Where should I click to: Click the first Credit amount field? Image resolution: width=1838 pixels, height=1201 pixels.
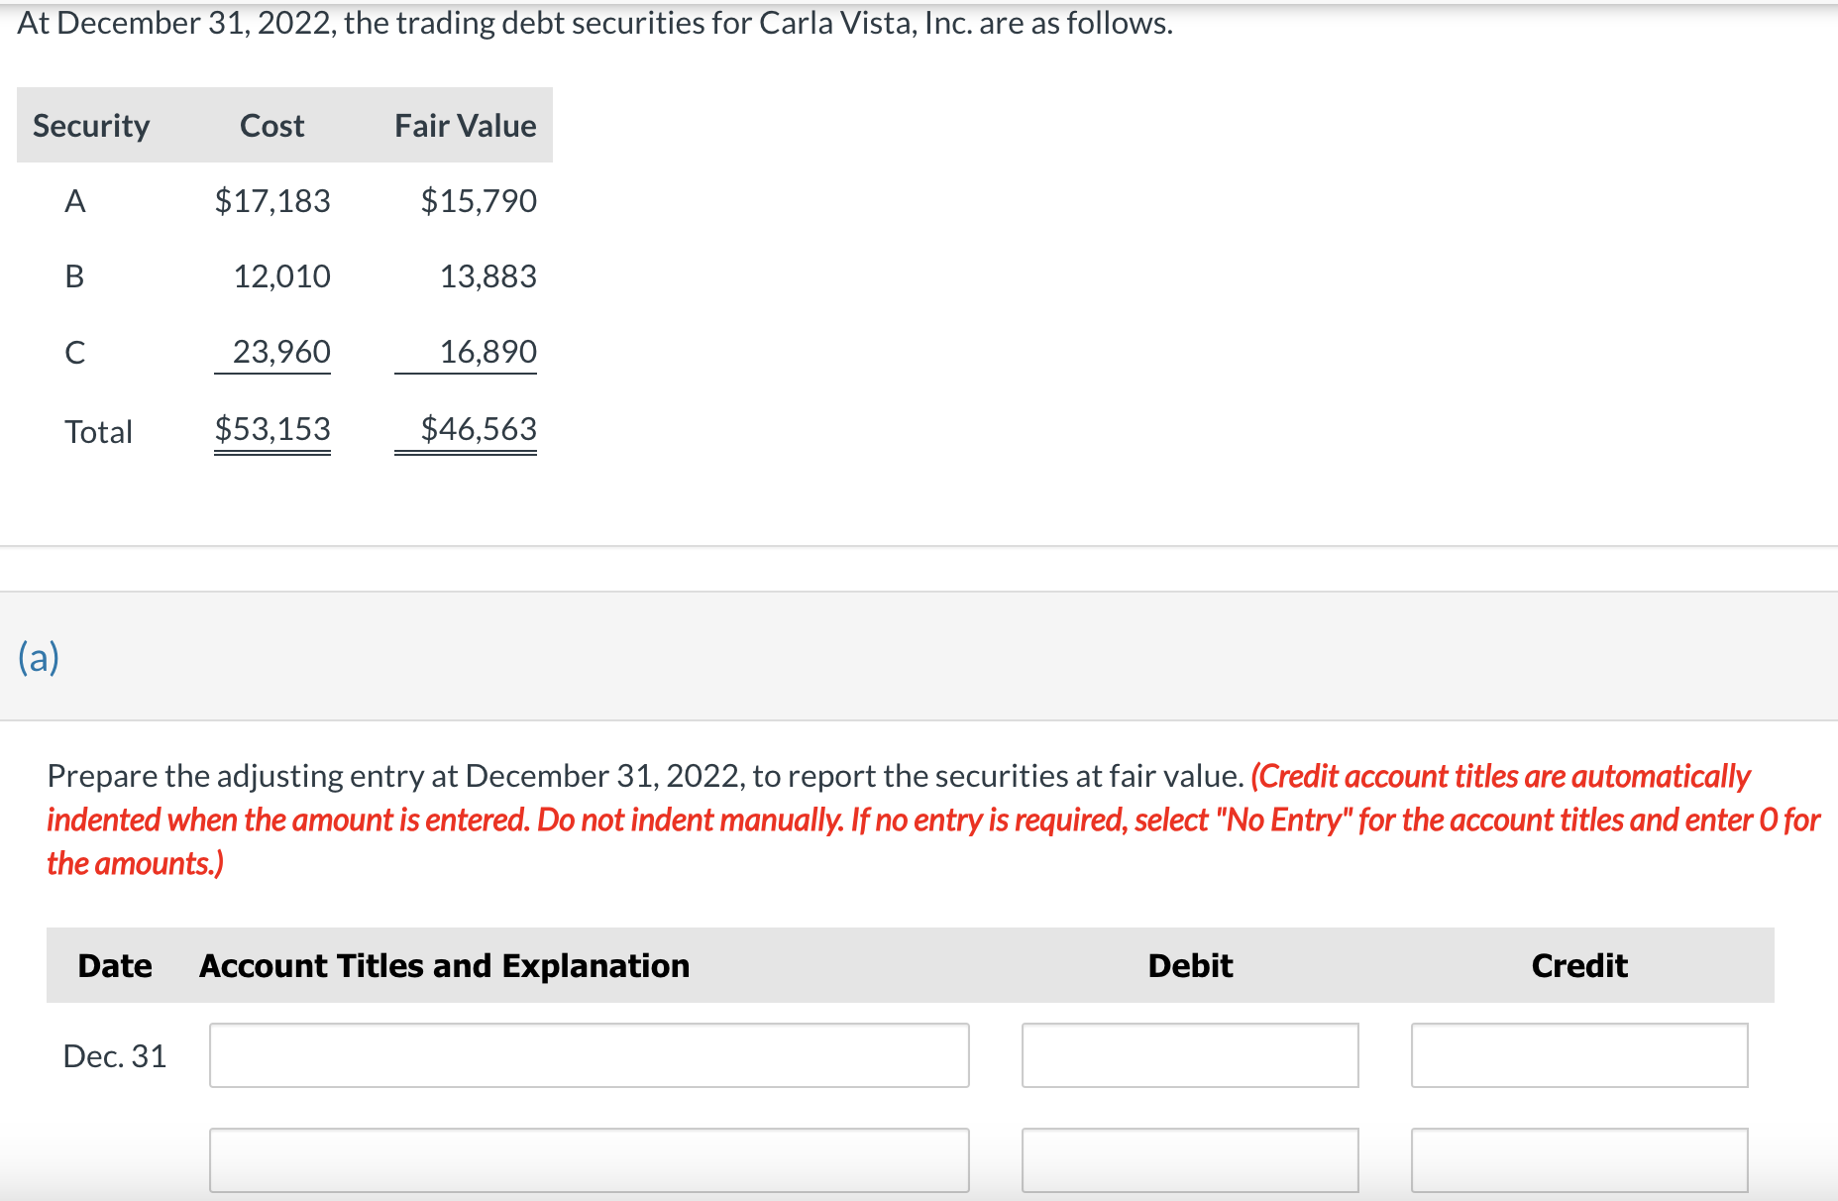click(x=1578, y=1055)
